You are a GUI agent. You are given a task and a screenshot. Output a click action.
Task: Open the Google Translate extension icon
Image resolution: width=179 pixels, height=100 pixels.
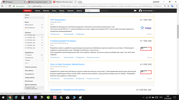point(172,6)
